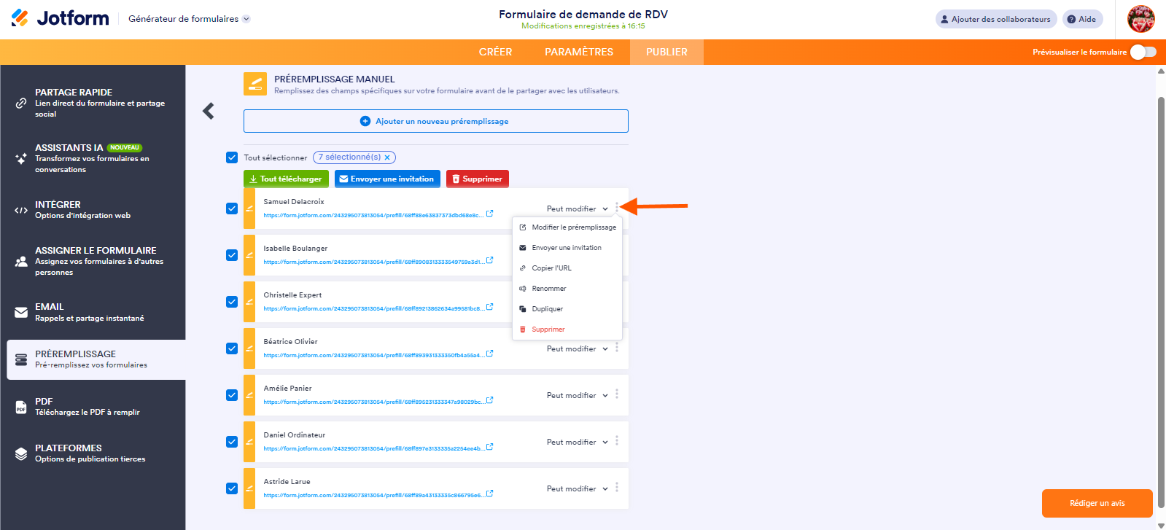Open Peut modifier dropdown for Samuel Delacroix

coord(578,209)
